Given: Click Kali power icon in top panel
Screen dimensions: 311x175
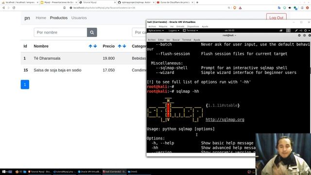Looking at the screenshot, I should (306, 30).
